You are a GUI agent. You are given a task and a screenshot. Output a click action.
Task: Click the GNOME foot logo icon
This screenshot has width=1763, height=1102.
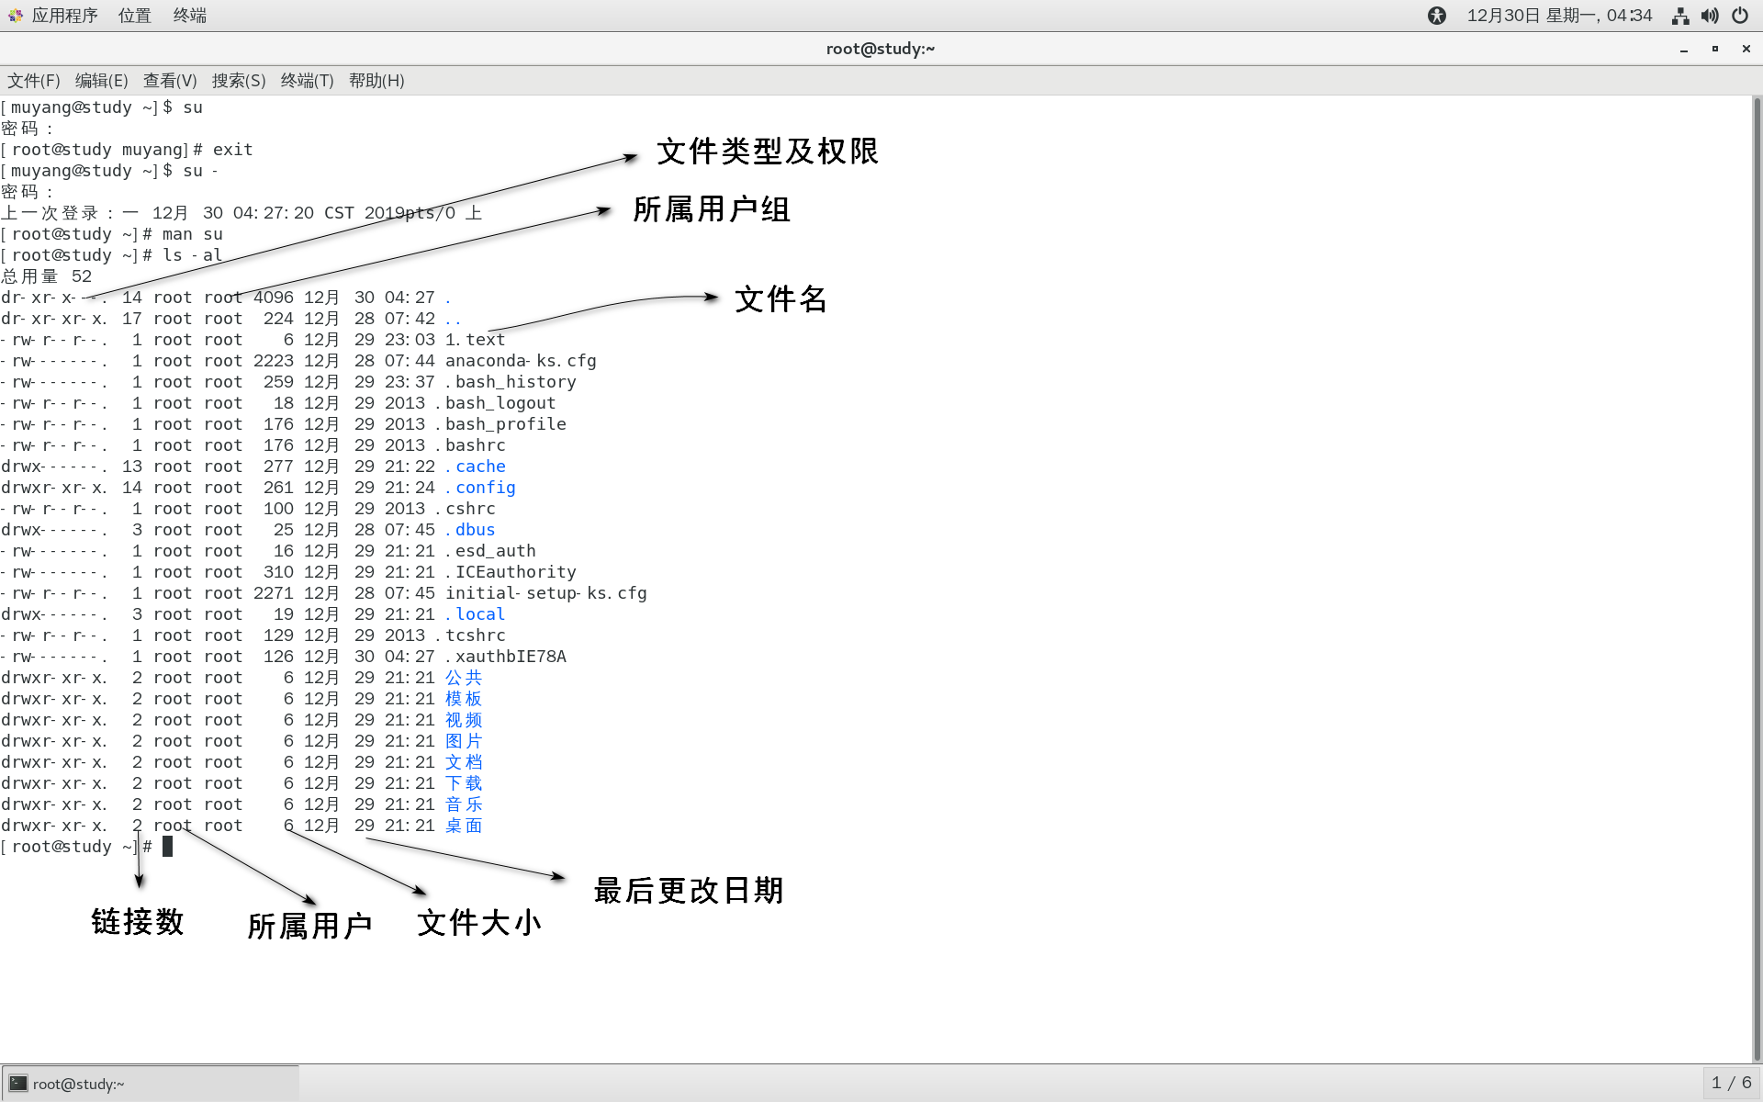click(15, 16)
